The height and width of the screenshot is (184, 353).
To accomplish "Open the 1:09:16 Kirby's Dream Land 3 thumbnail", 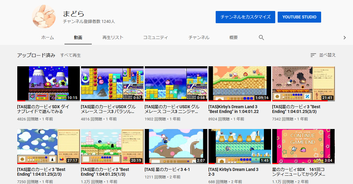I will coord(240,84).
